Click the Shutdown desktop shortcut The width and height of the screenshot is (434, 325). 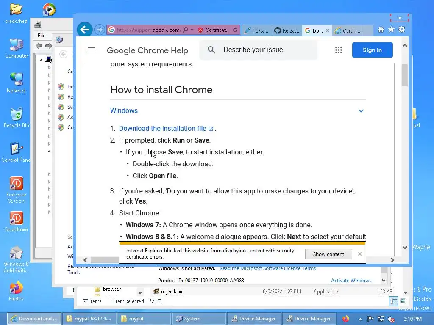click(x=17, y=222)
